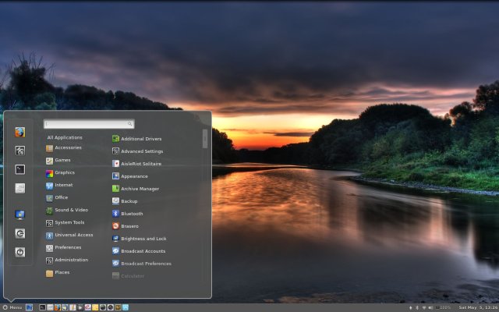The width and height of the screenshot is (499, 312).
Task: Click the 'Broadcast Preferences' label
Action: point(146,264)
